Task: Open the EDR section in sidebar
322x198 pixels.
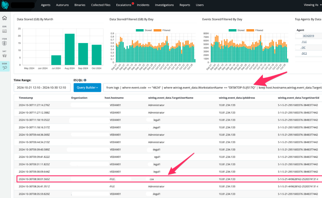Action: coord(4,29)
